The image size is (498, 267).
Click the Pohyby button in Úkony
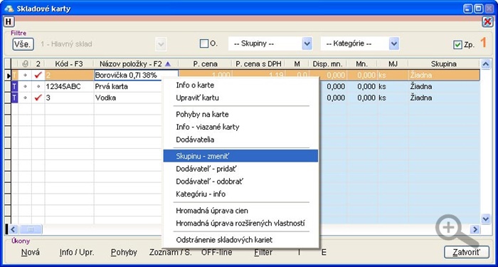point(124,252)
